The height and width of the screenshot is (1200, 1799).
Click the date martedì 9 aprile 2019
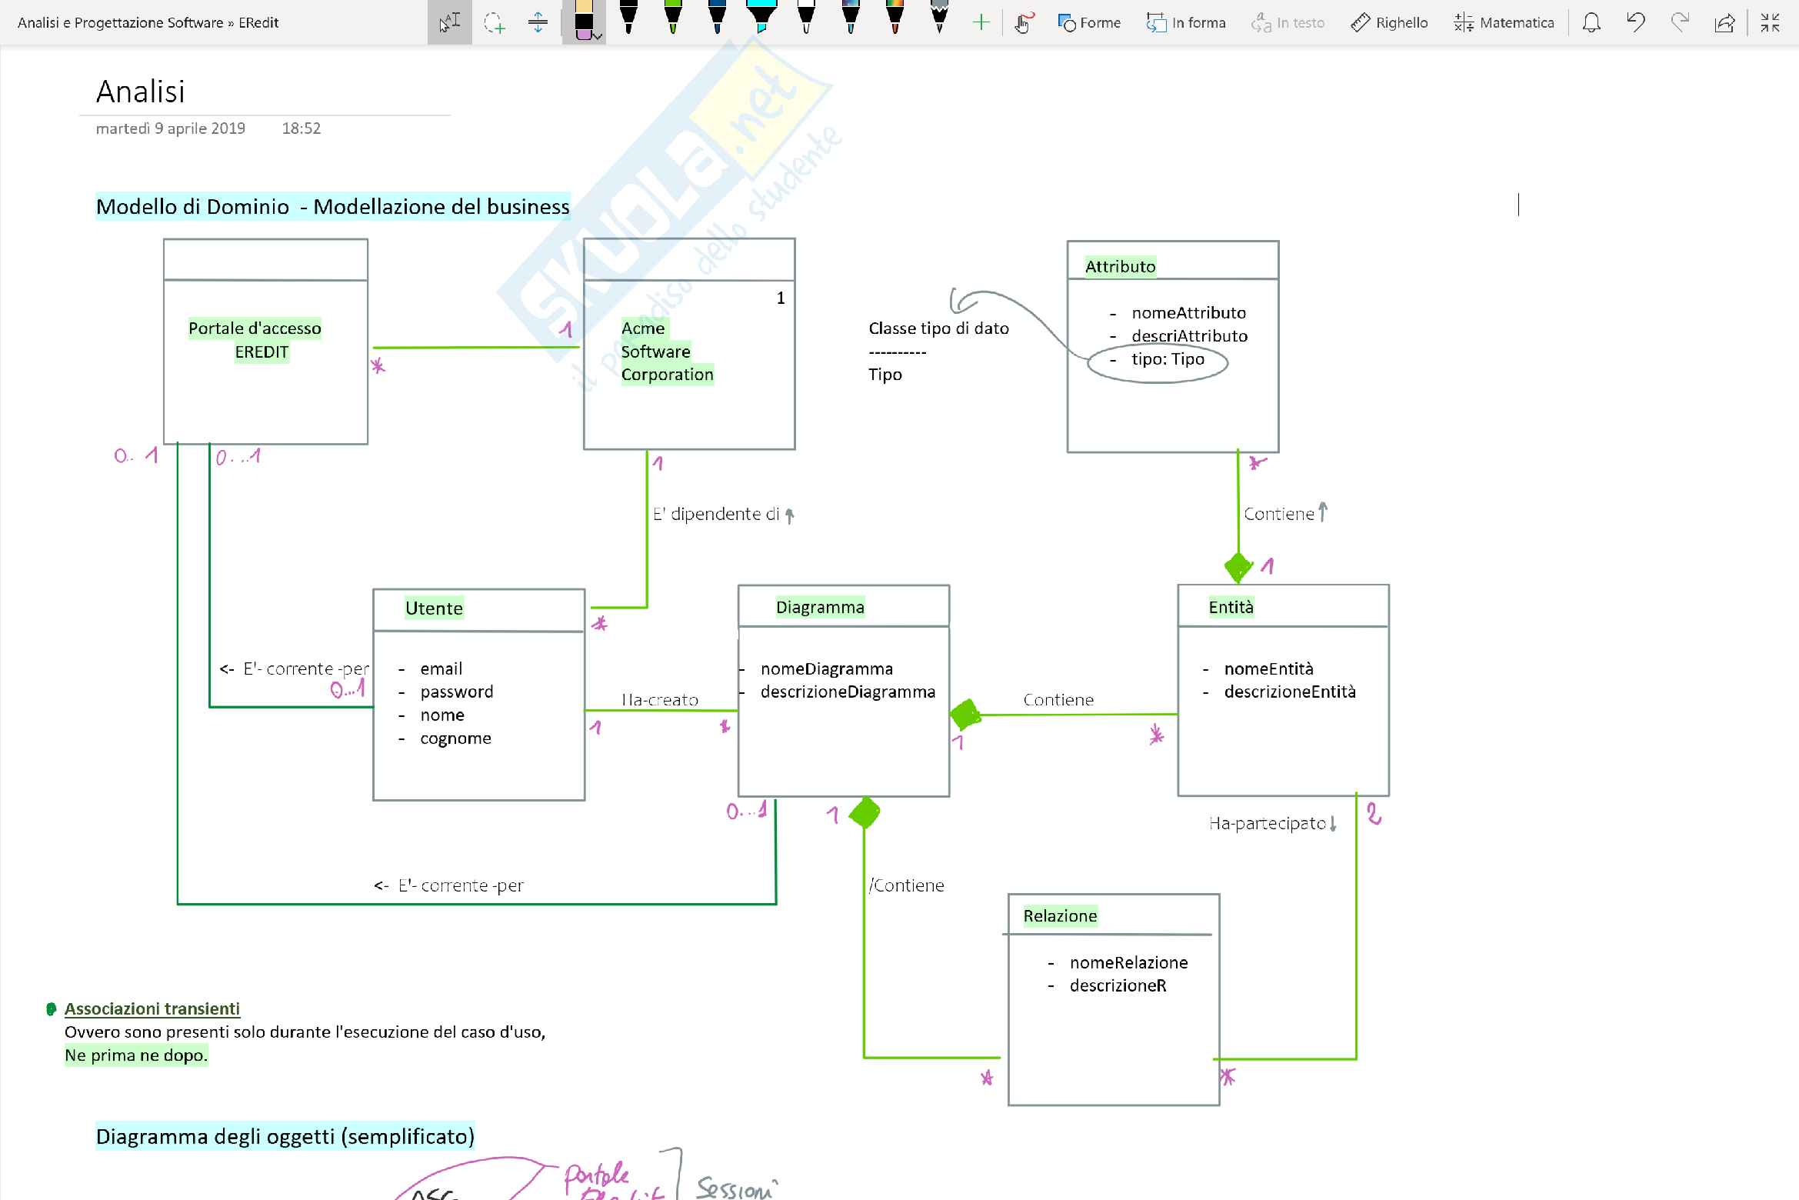pos(171,128)
